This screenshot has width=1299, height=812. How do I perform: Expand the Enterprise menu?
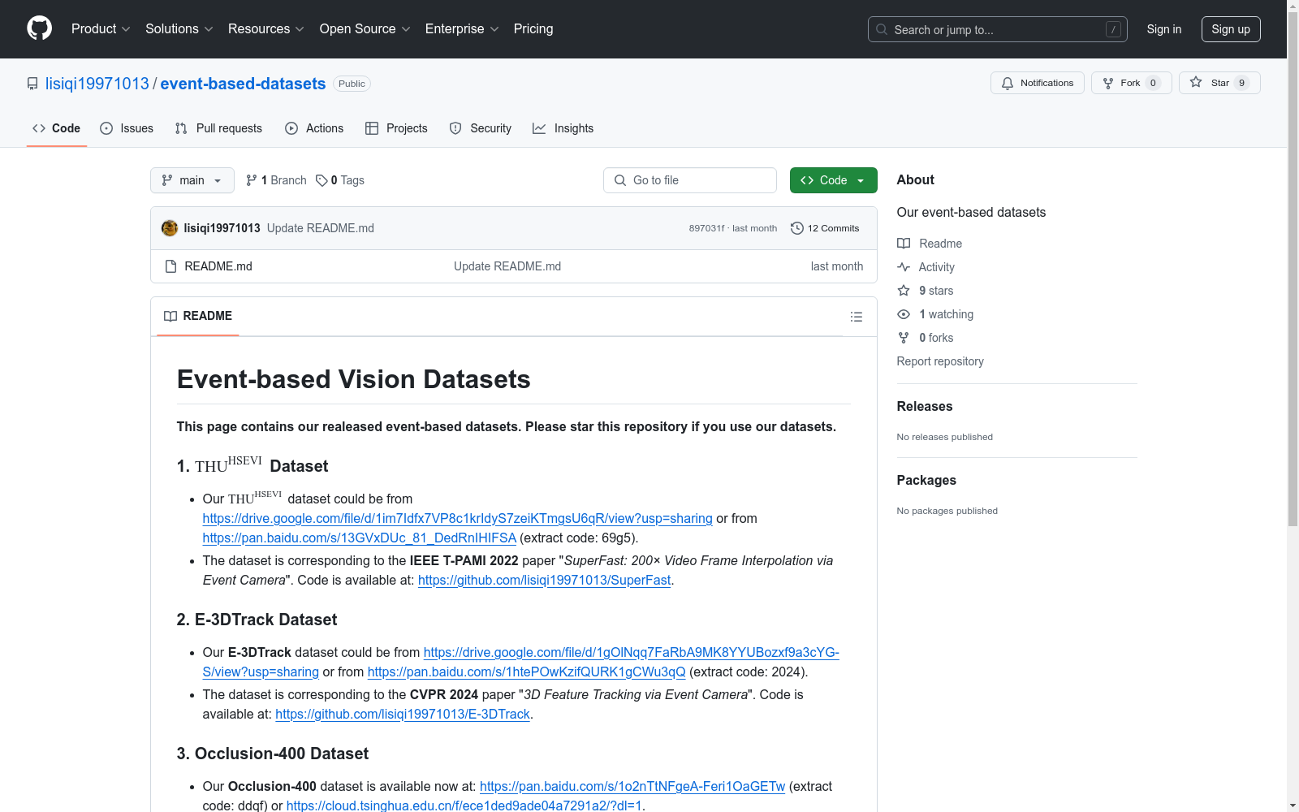pos(462,29)
